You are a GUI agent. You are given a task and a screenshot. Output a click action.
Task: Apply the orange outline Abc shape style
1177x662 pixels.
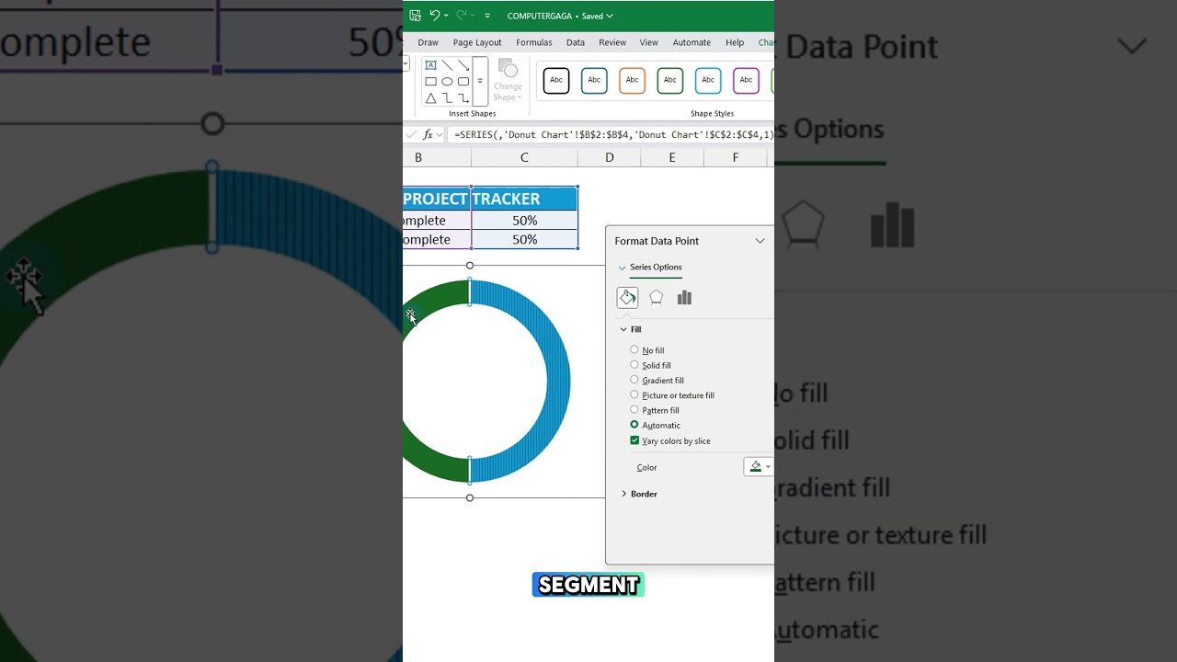point(632,80)
